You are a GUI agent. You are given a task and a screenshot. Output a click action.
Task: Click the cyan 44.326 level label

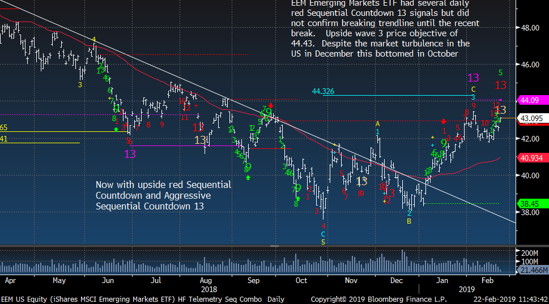coord(323,91)
